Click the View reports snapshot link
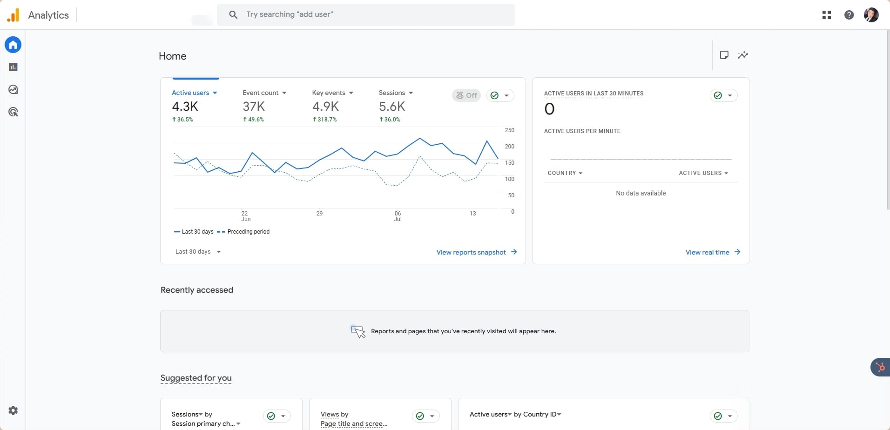This screenshot has width=890, height=430. click(x=472, y=252)
